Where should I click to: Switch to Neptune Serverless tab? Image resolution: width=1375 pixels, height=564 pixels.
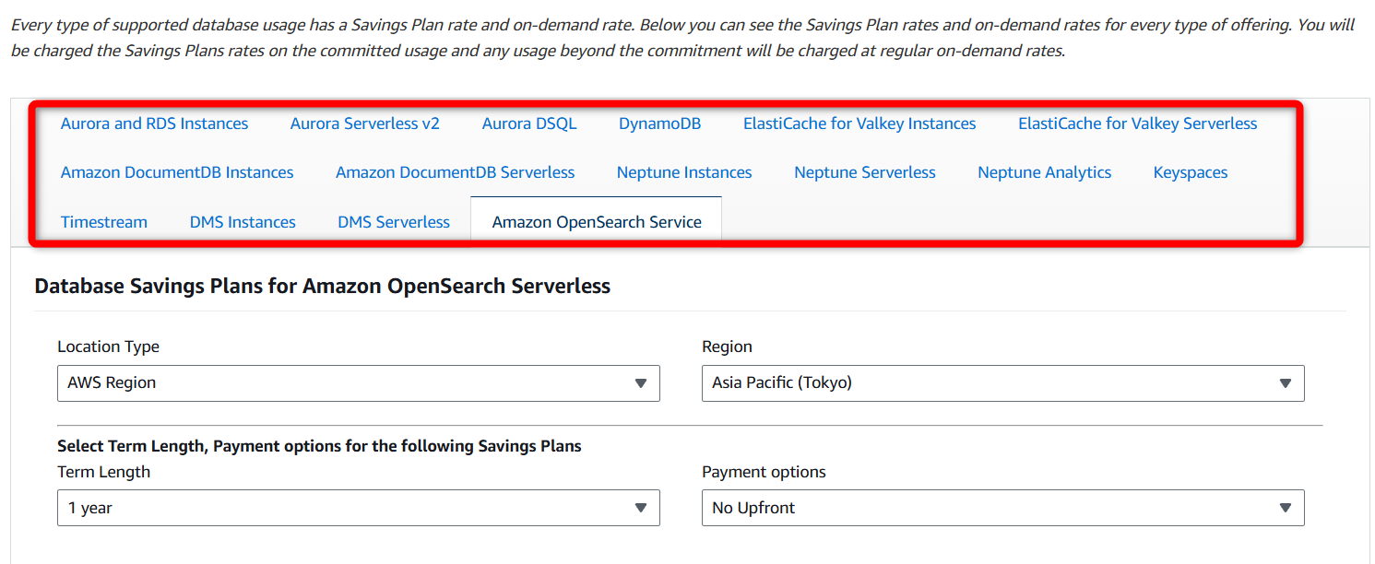point(865,172)
